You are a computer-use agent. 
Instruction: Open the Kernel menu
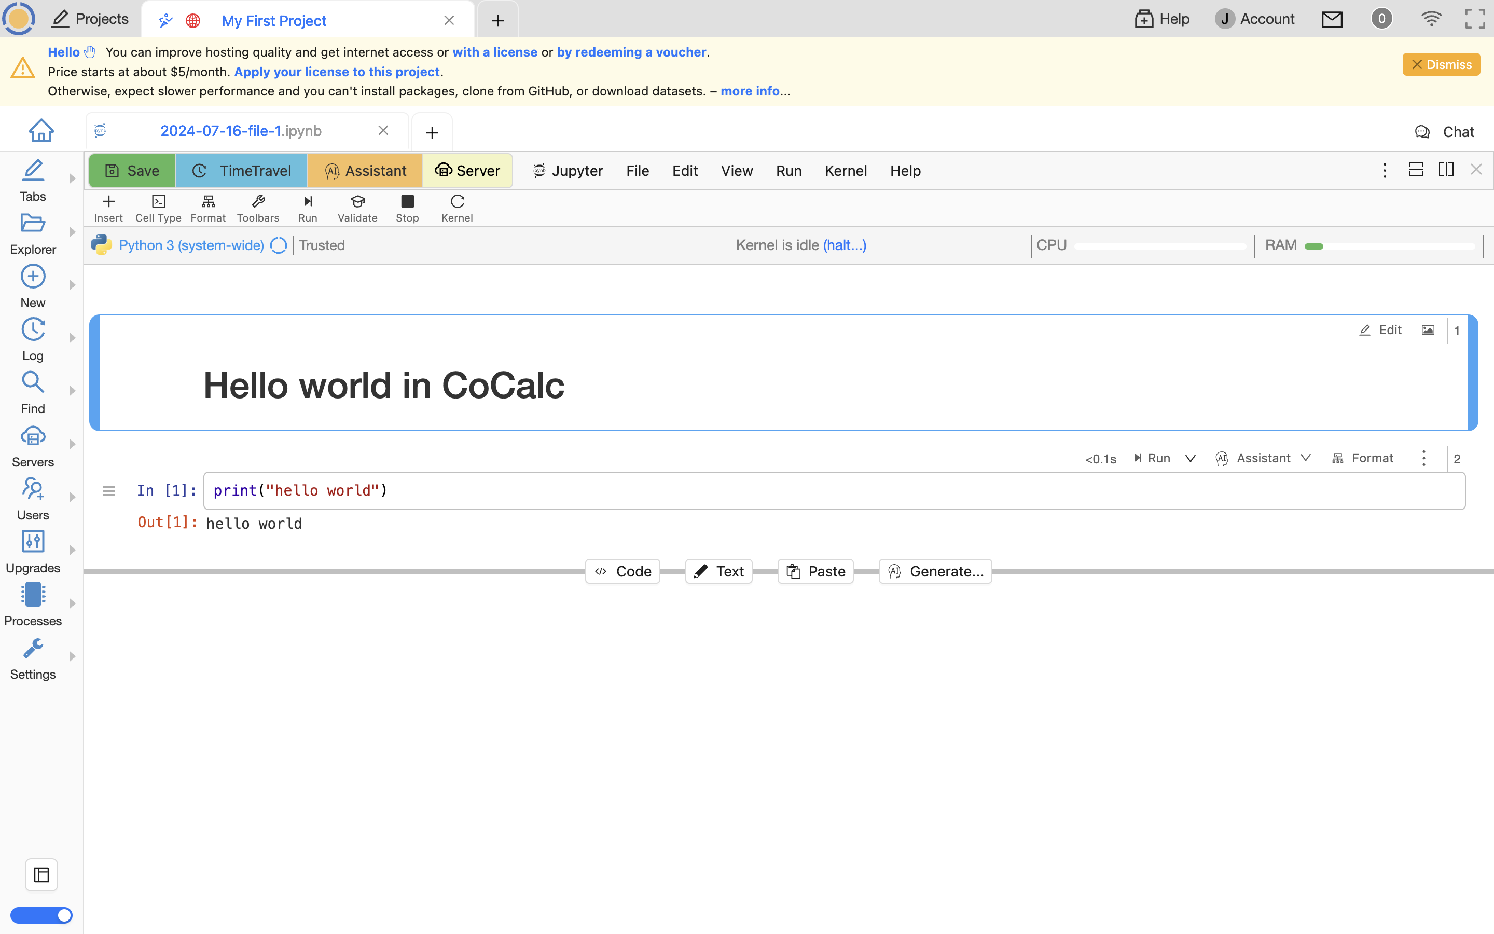(x=846, y=171)
